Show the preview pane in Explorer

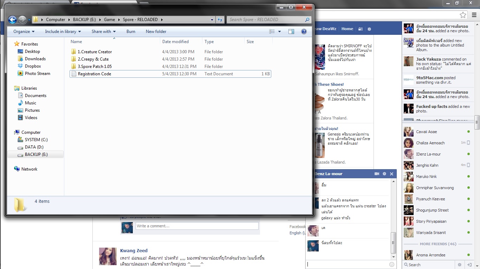[x=291, y=32]
